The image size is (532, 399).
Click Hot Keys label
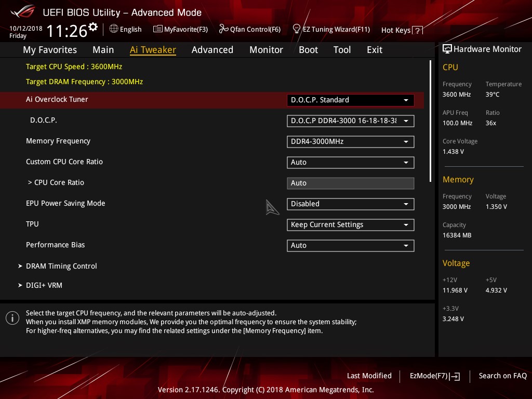395,30
